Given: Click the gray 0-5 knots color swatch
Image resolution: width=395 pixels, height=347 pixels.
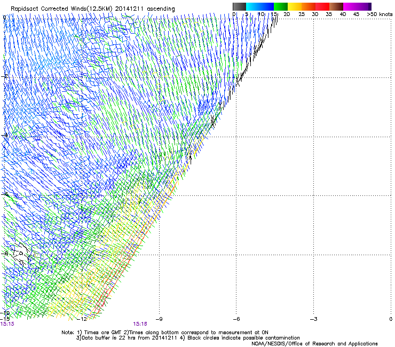Looking at the screenshot, I should coord(239,6).
